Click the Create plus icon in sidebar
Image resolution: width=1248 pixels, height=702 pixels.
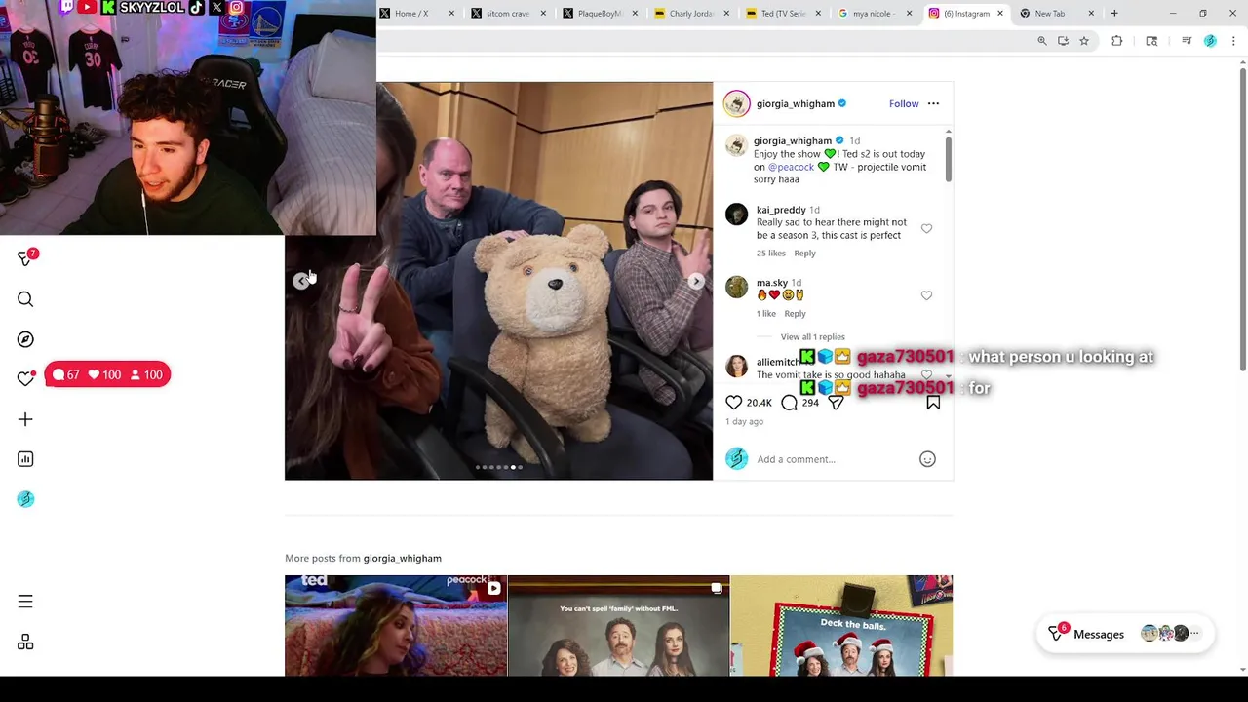pos(25,419)
